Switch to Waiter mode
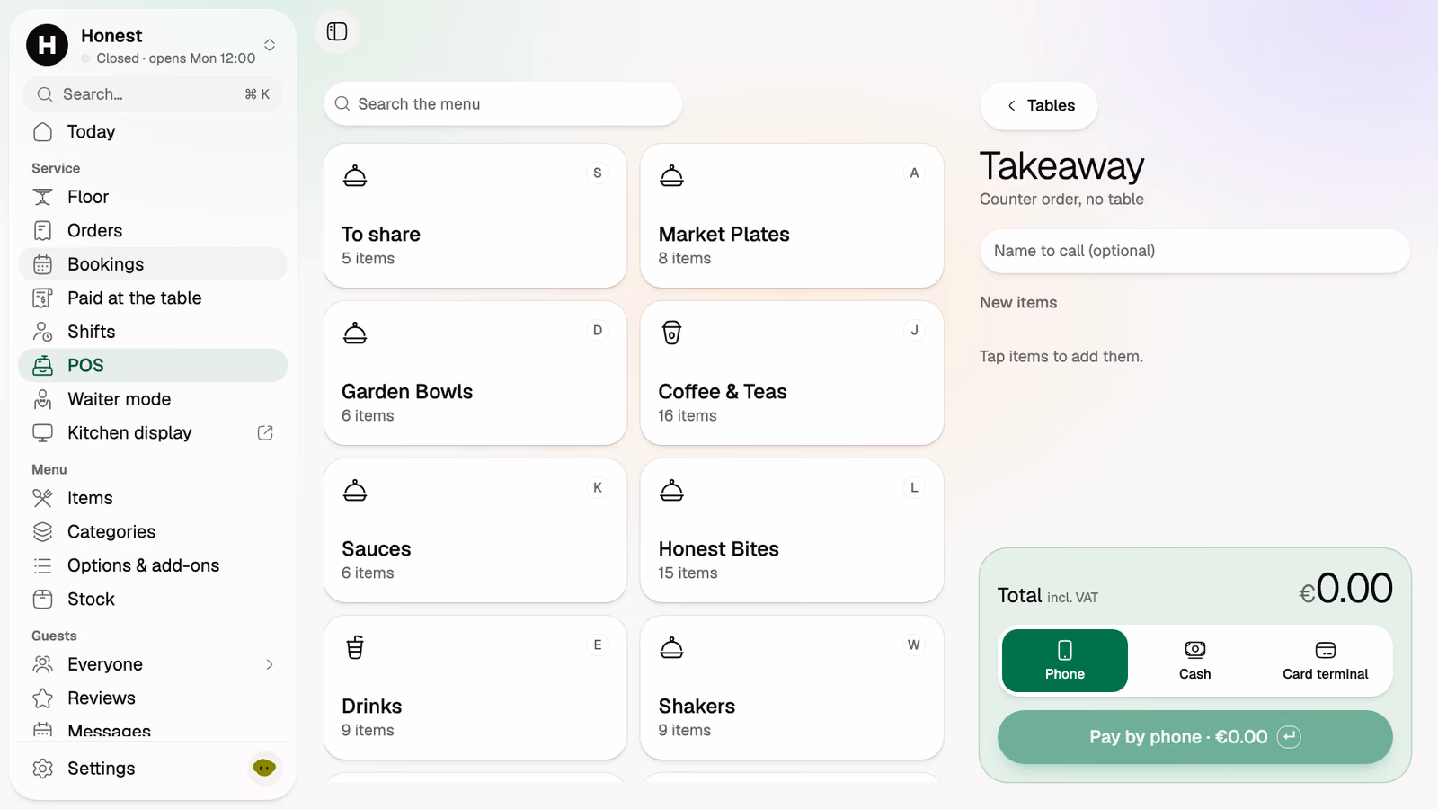Screen dimensions: 1438x809 [153, 399]
